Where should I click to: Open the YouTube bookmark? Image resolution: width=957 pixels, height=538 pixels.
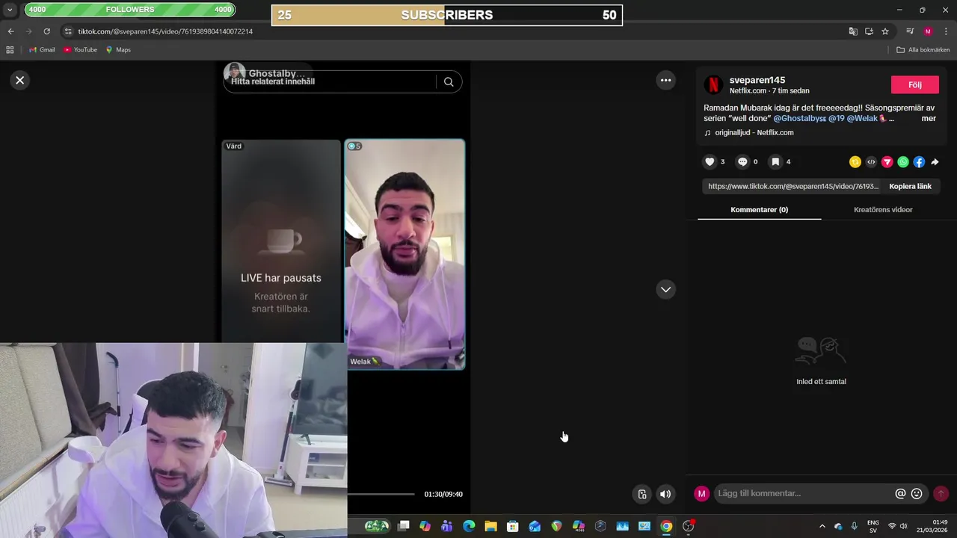pyautogui.click(x=80, y=50)
